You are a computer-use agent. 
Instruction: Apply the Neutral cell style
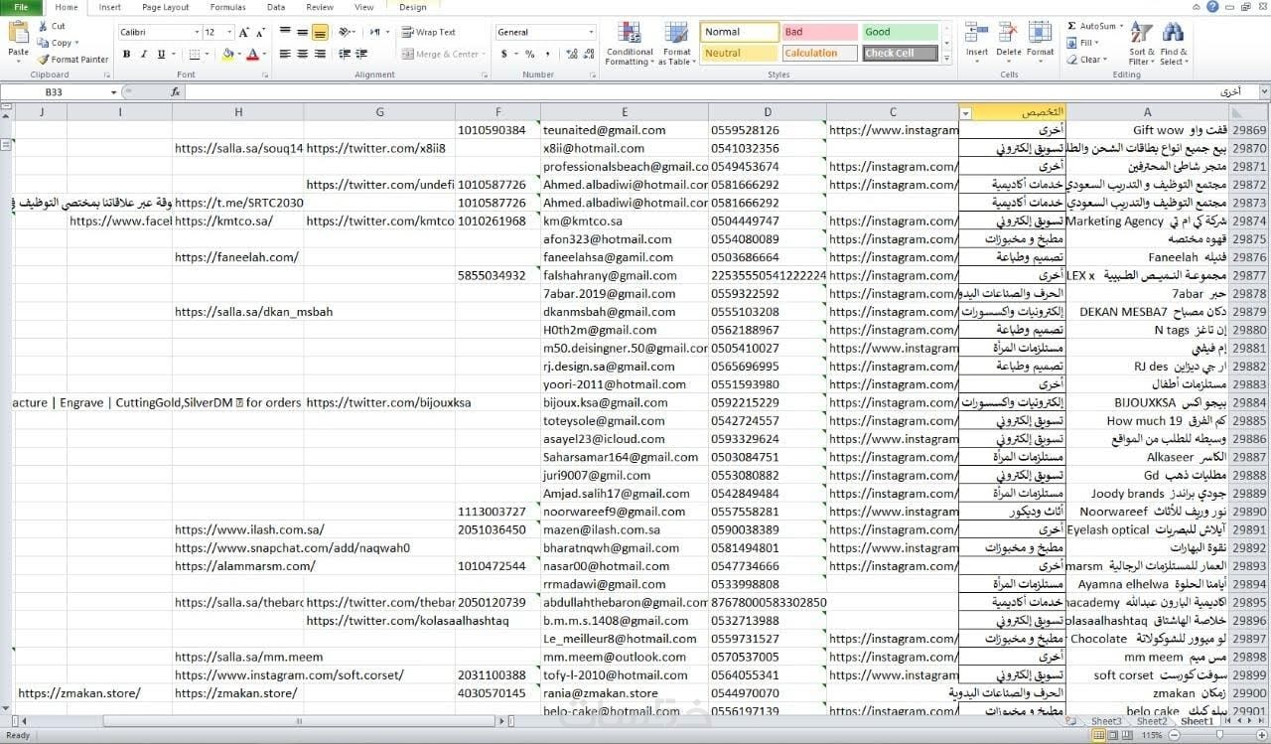click(x=740, y=54)
